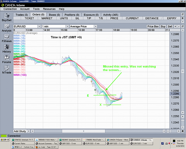The height and width of the screenshot is (149, 186).
Task: Click the WMA (100) legend label
Action: (20, 75)
